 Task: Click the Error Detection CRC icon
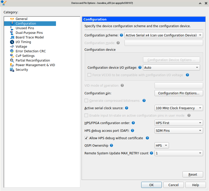coord(12,51)
